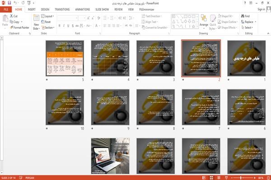Click the Copy icon
Viewport: 271px width, 180px height.
[x=11, y=22]
